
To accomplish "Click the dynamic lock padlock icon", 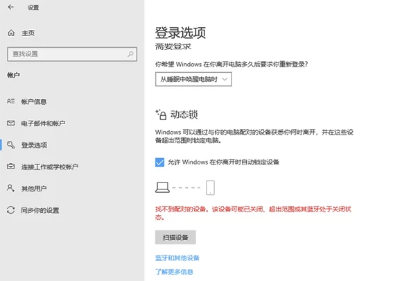I will click(x=161, y=115).
